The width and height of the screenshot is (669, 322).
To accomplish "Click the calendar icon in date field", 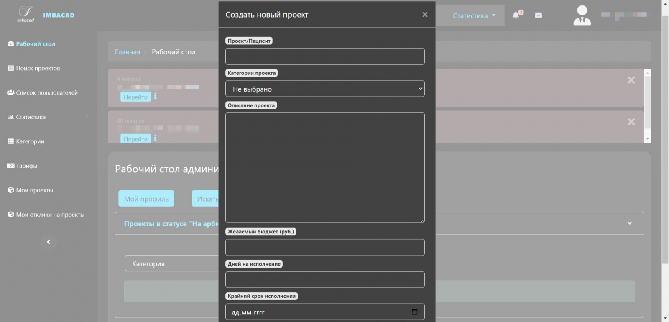I will tap(414, 312).
